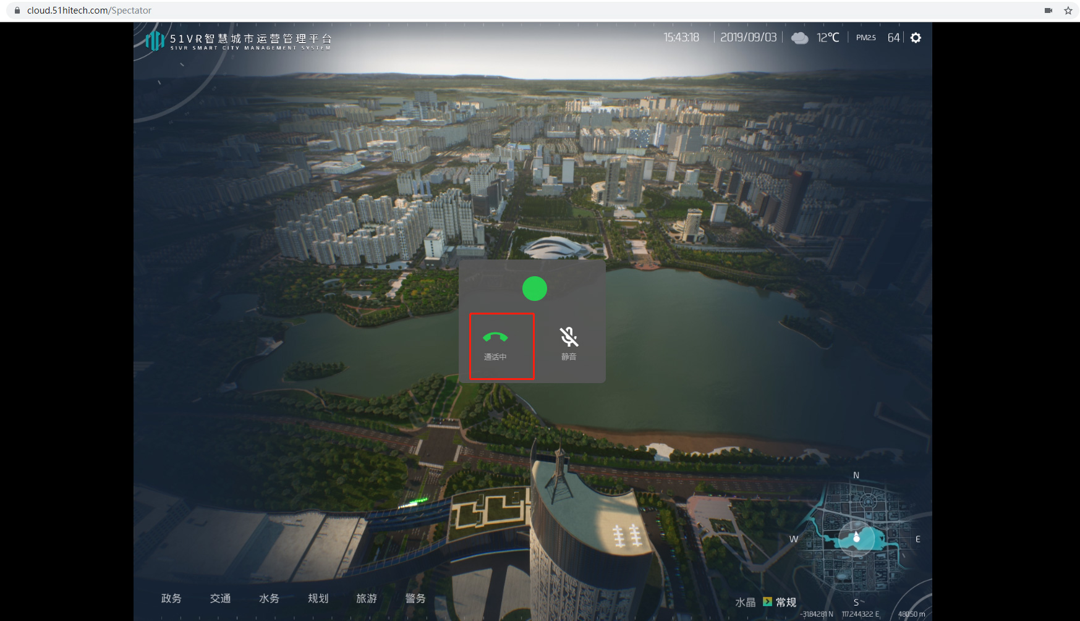The image size is (1080, 621).
Task: Open the 水务 menu
Action: (x=269, y=598)
